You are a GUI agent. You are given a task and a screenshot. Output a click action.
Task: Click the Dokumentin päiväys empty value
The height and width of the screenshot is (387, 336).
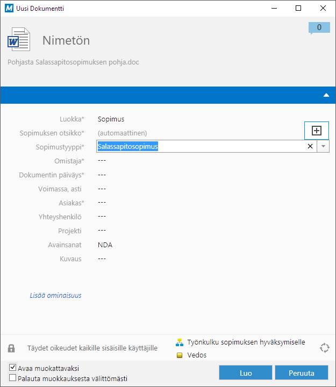click(102, 175)
